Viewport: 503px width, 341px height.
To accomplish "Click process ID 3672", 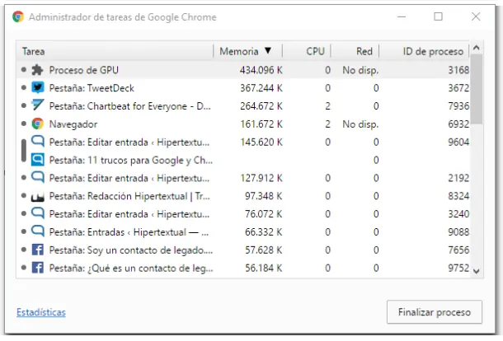I will coord(458,88).
